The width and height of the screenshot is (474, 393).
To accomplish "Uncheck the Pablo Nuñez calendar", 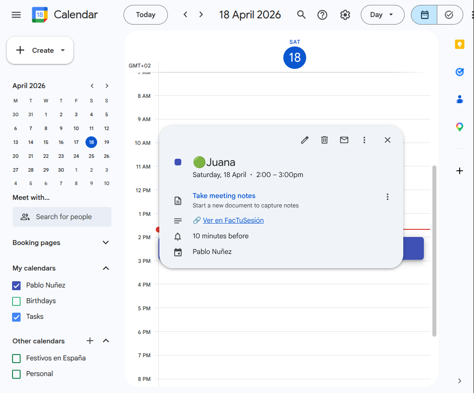I will (x=17, y=285).
